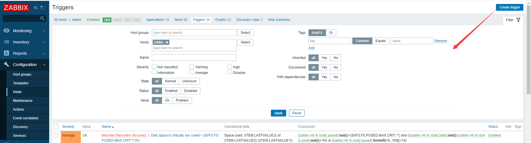
Task: Set Status filter to Enabled
Action: [x=171, y=91]
